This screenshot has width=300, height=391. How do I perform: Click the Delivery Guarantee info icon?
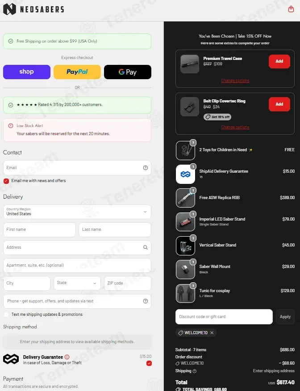tap(67, 357)
